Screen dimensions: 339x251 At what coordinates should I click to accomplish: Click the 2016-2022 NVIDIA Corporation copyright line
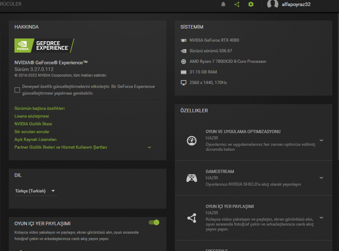(61, 75)
